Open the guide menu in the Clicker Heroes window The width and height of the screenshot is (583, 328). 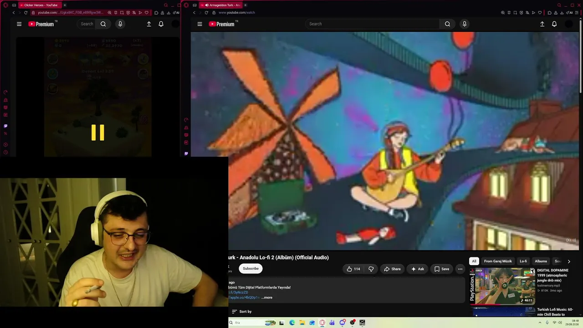tap(19, 24)
